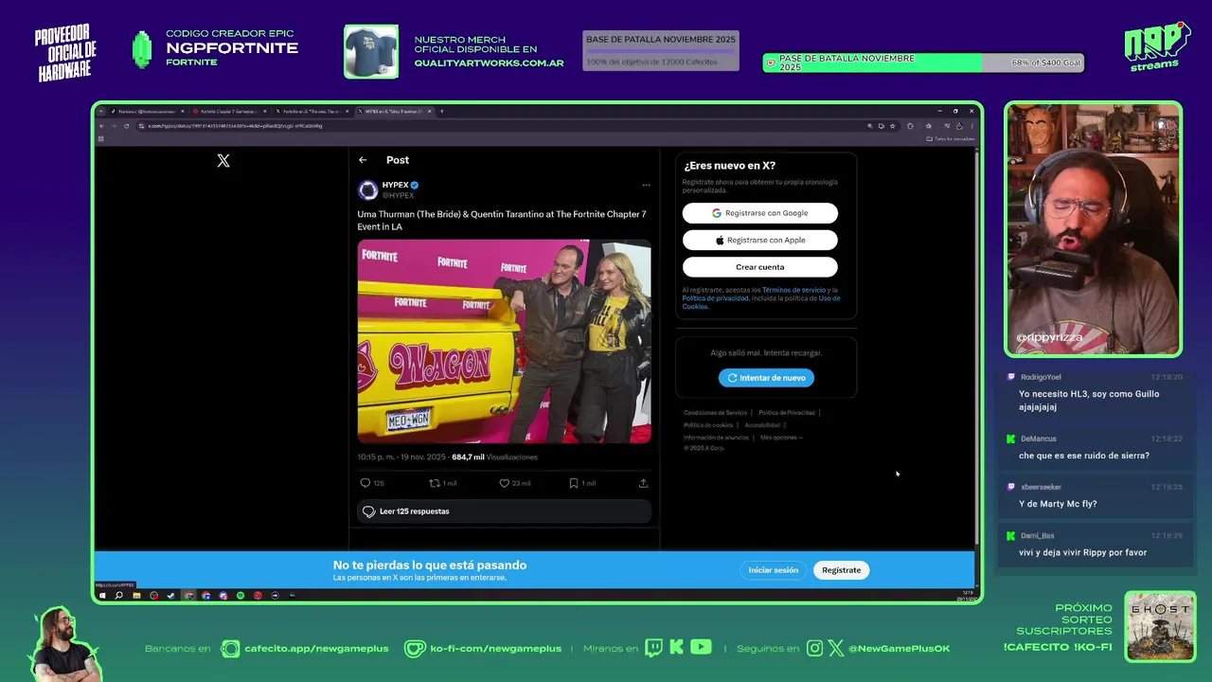Click Registrarse con Apple button

point(760,241)
